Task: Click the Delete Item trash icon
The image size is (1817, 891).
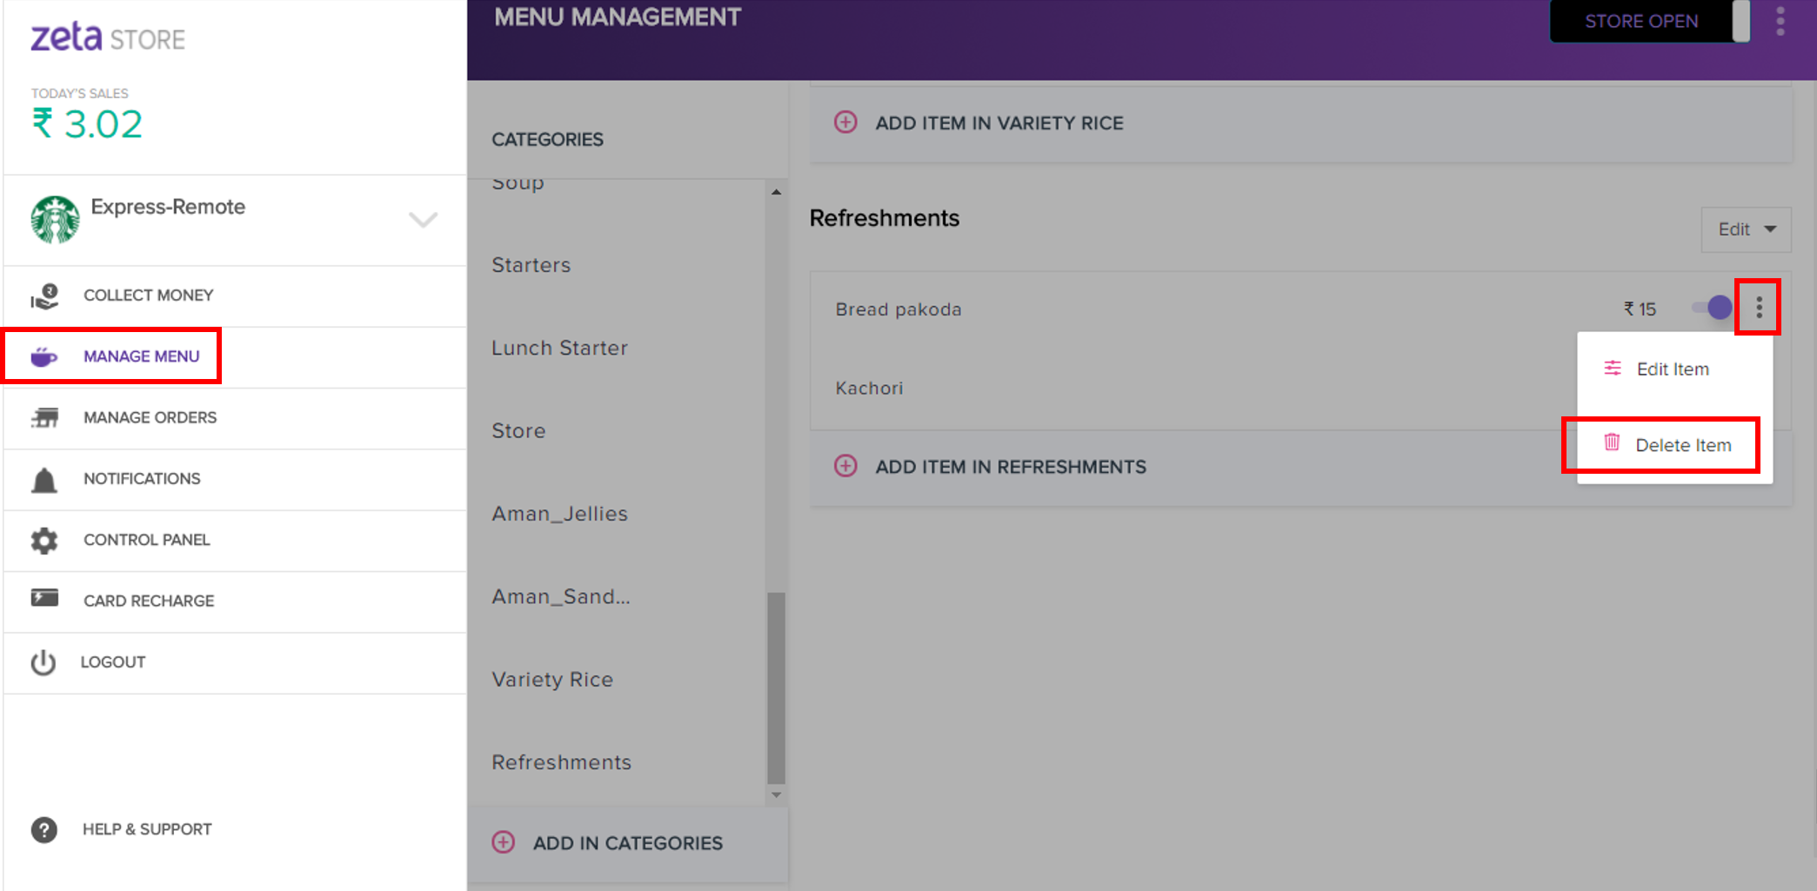Action: [1612, 442]
